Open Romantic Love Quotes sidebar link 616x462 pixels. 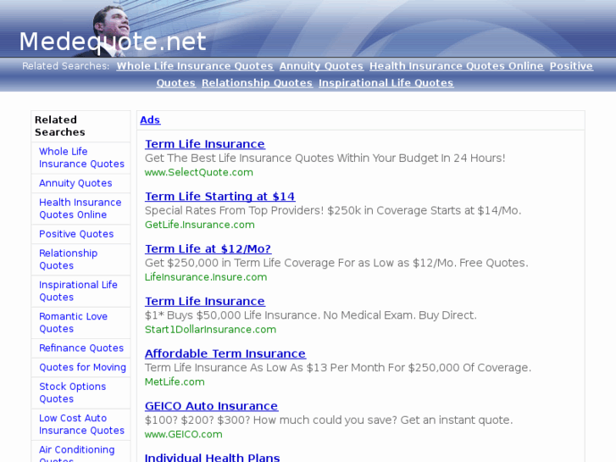tap(73, 322)
